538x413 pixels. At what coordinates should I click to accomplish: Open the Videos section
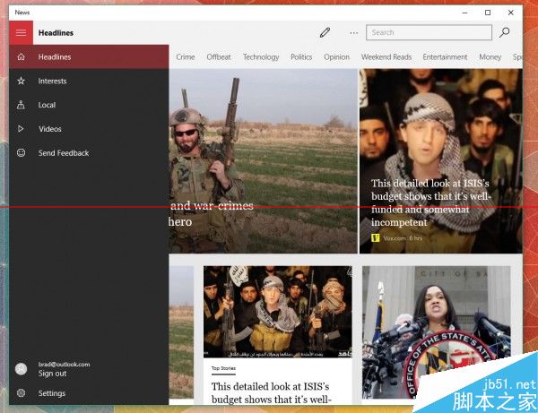[89, 129]
